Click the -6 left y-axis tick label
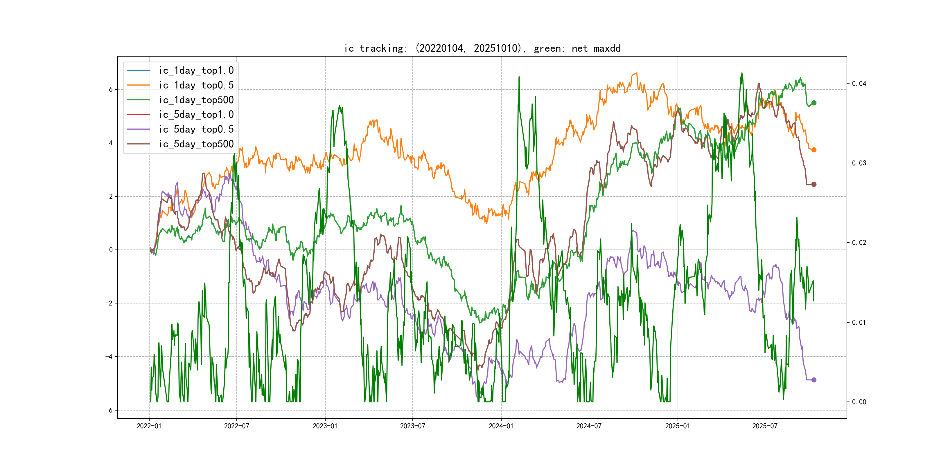Viewport: 941px width, 470px height. [109, 410]
